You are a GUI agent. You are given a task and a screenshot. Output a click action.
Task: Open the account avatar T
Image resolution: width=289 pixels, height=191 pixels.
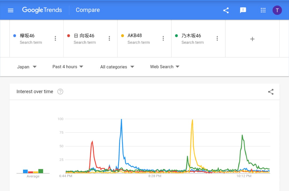point(277,10)
